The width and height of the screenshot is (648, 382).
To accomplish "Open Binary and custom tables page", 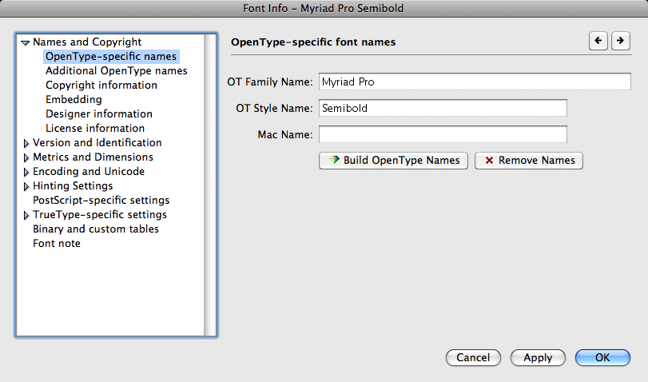I will point(95,229).
